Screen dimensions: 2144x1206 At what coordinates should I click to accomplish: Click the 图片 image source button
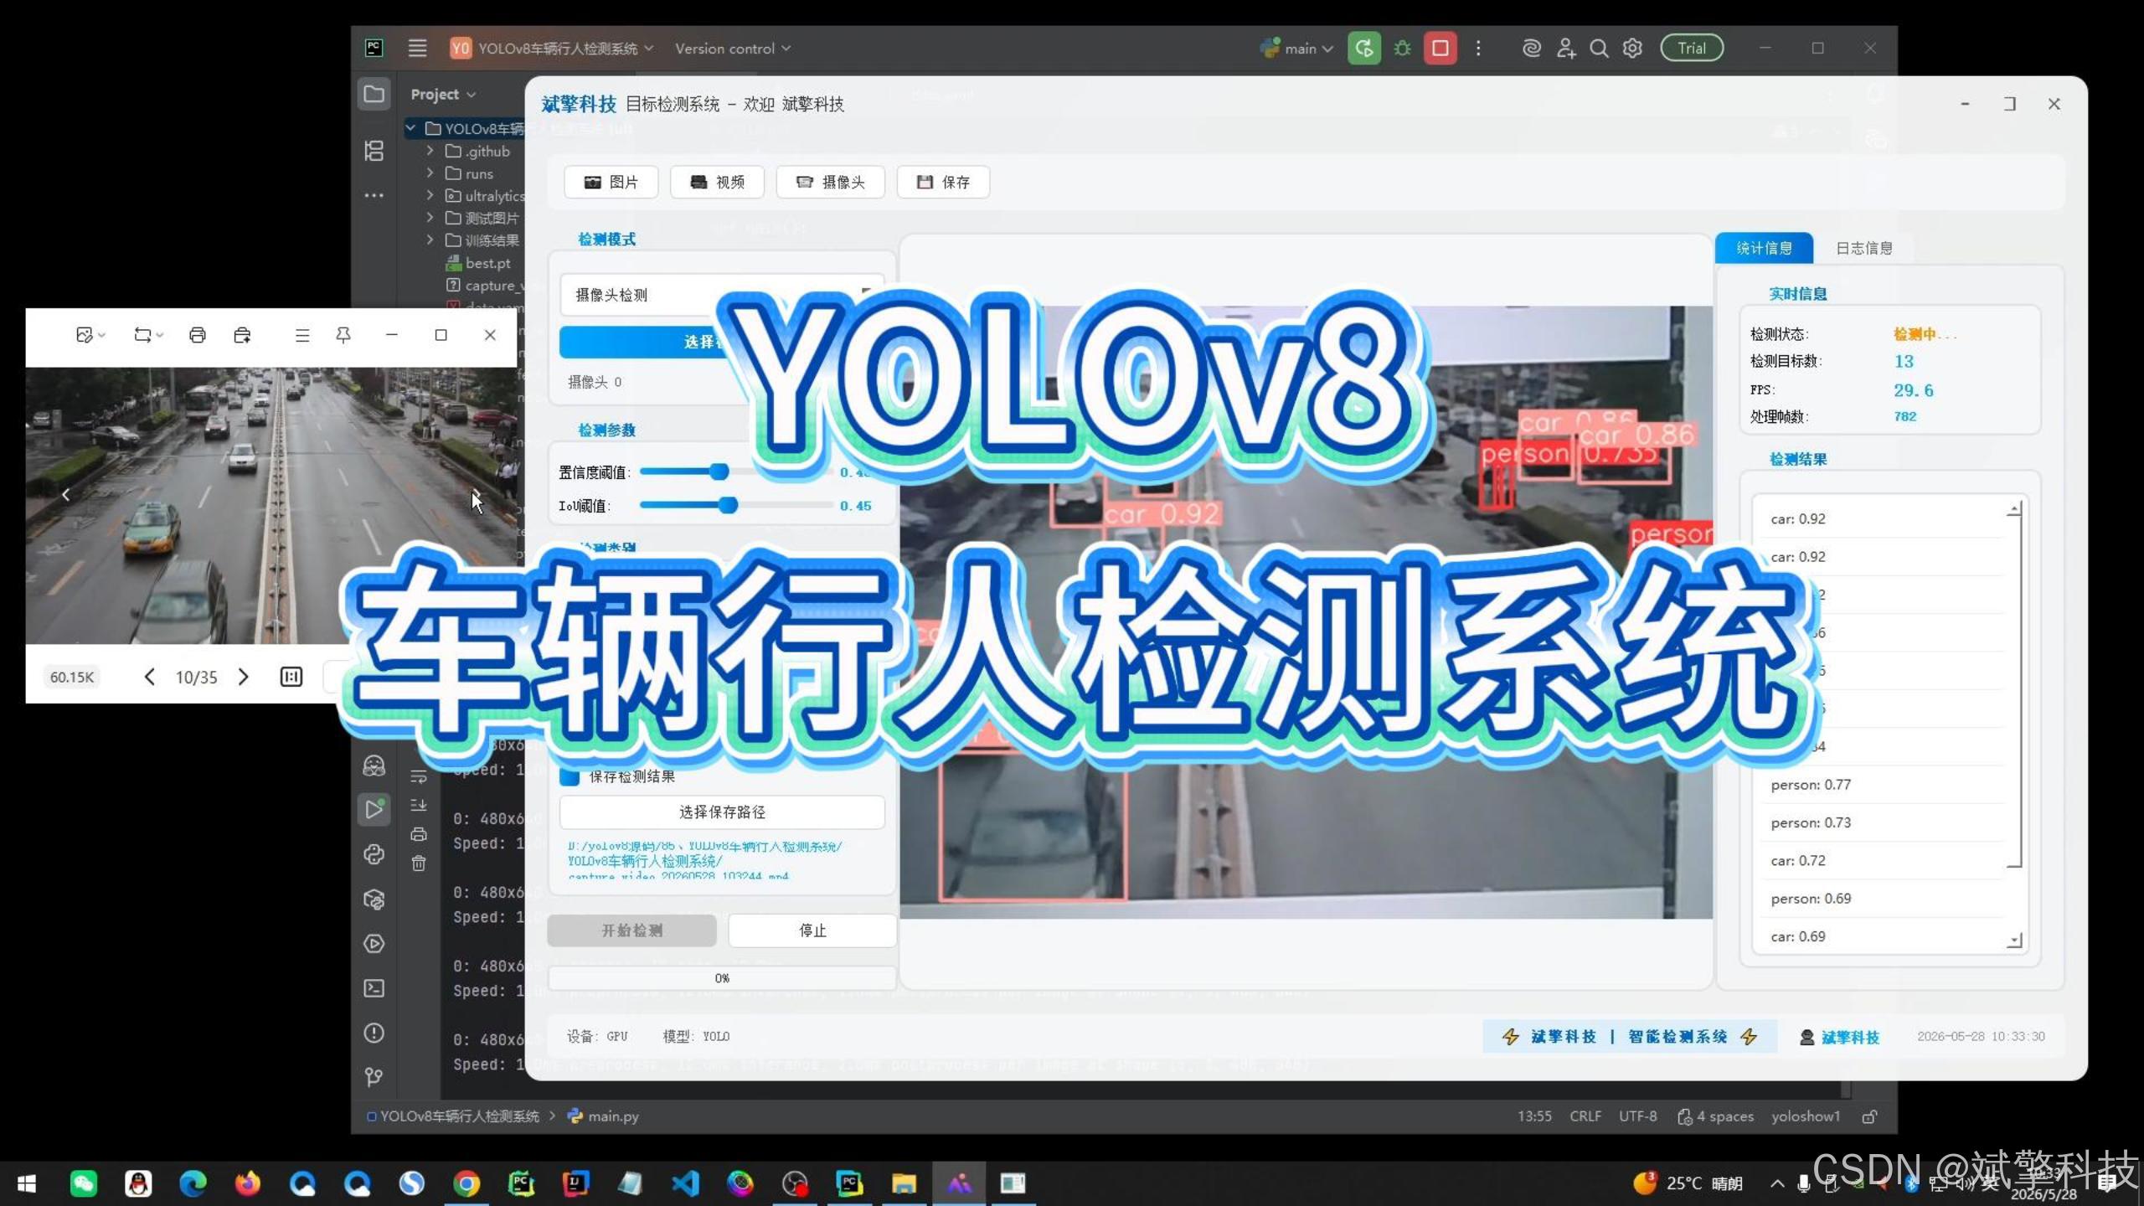coord(611,182)
